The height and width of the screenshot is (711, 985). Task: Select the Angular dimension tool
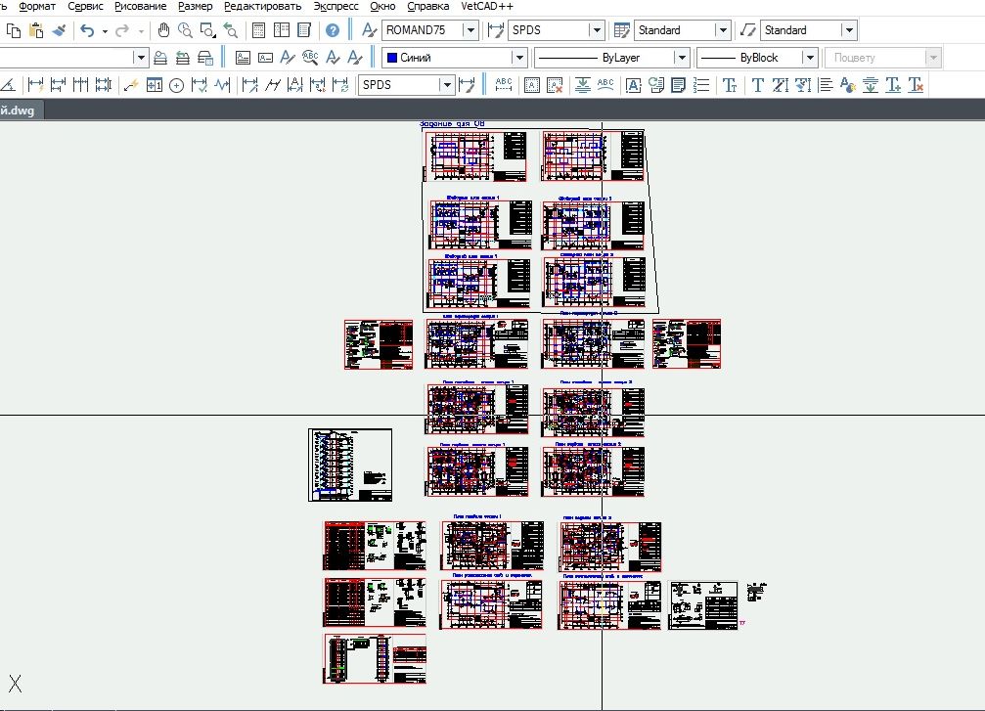pyautogui.click(x=8, y=85)
